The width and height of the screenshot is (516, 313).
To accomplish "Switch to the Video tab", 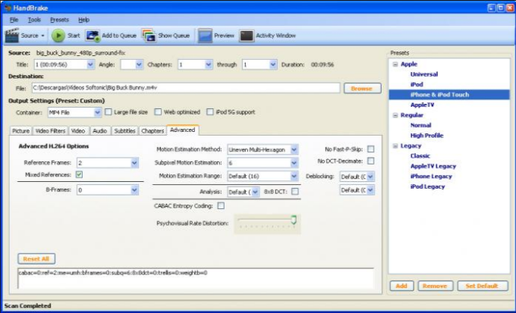I will (x=78, y=131).
